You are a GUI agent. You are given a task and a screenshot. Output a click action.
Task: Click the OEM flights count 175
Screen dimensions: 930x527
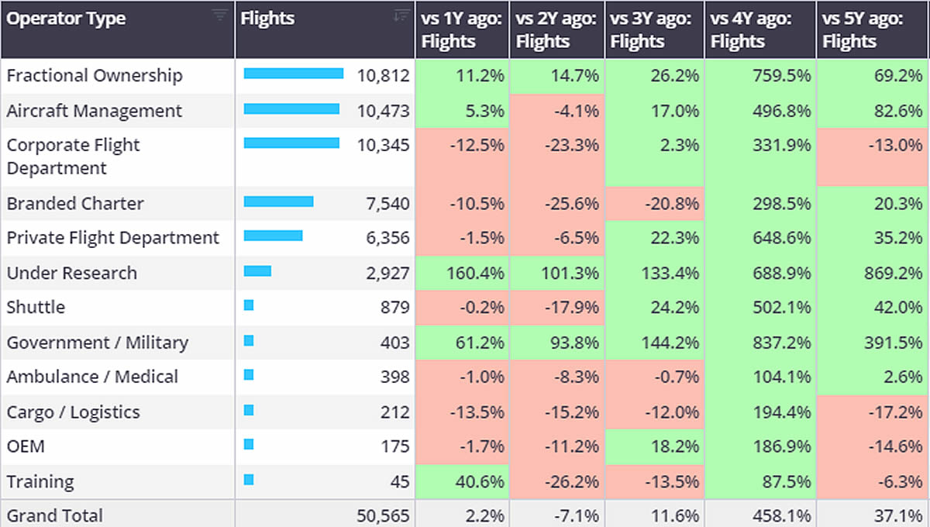pos(395,446)
